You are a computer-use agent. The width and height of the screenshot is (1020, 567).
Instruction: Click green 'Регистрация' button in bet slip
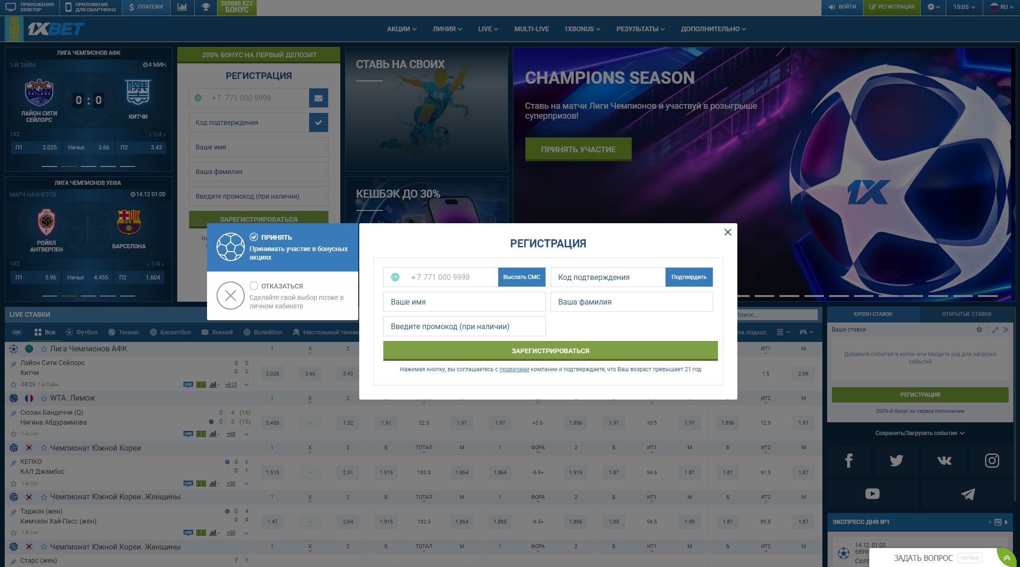point(920,395)
